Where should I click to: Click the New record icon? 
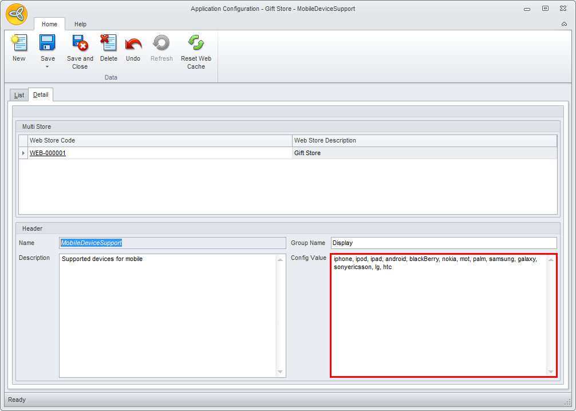tap(19, 44)
